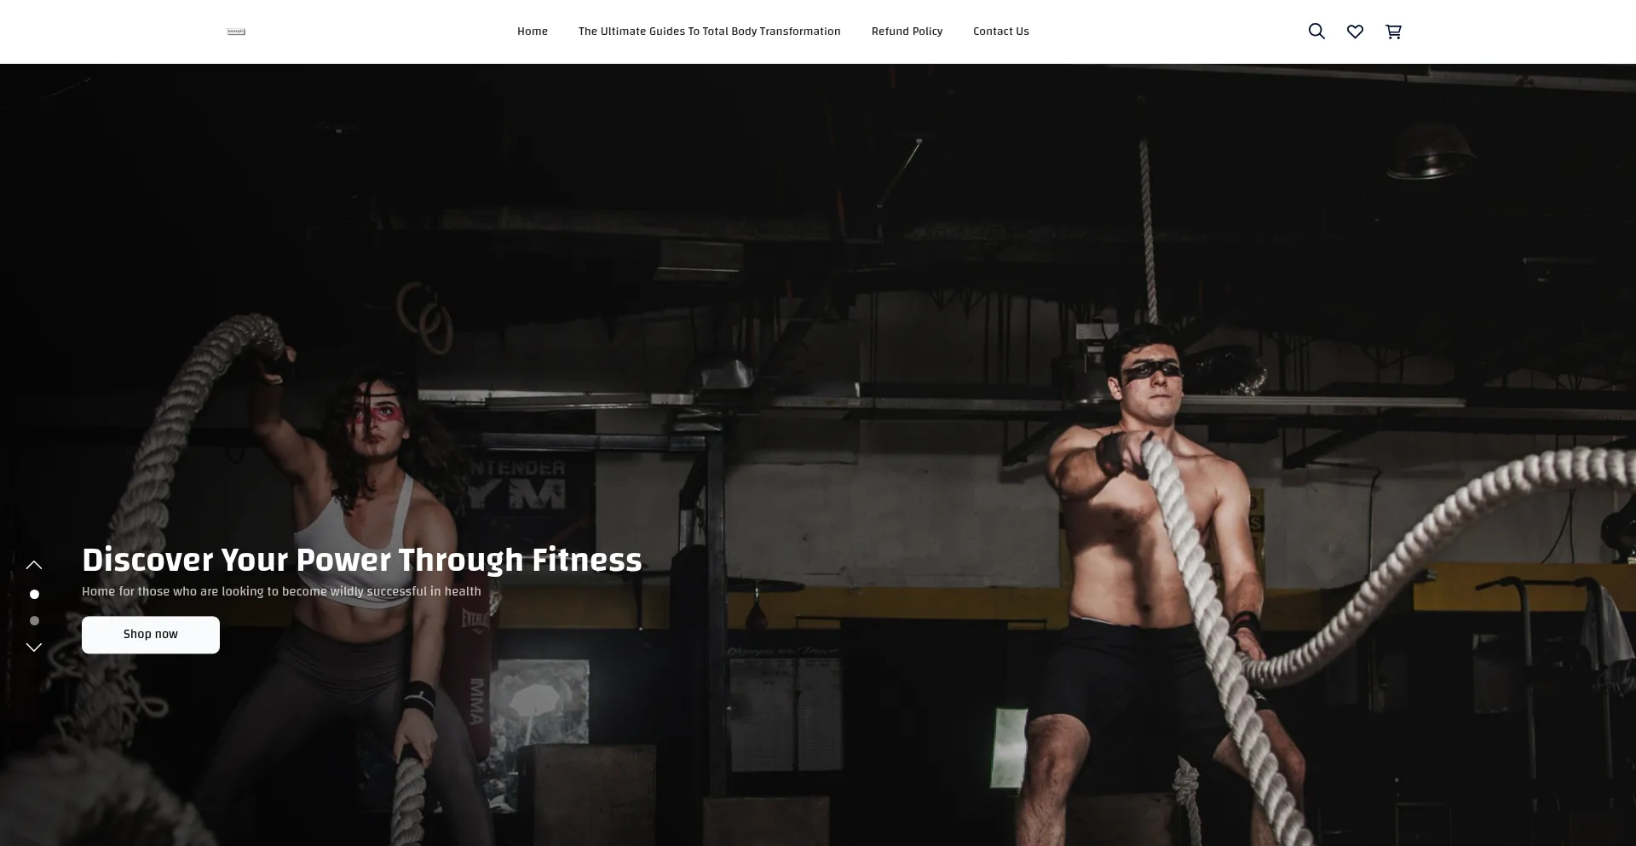This screenshot has height=846, width=1636.
Task: Go to previous slide with up chevron
Action: [x=34, y=565]
